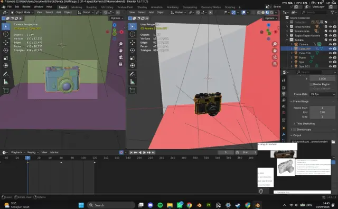Viewport: 338px width, 209px height.
Task: Open the Render menu in top bar
Action: 26,7
